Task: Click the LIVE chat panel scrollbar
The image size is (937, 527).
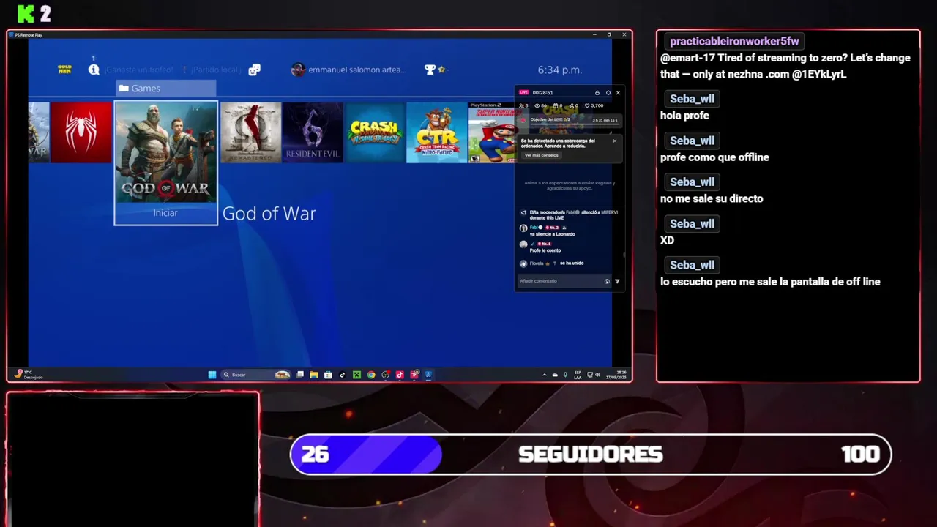Action: click(624, 255)
